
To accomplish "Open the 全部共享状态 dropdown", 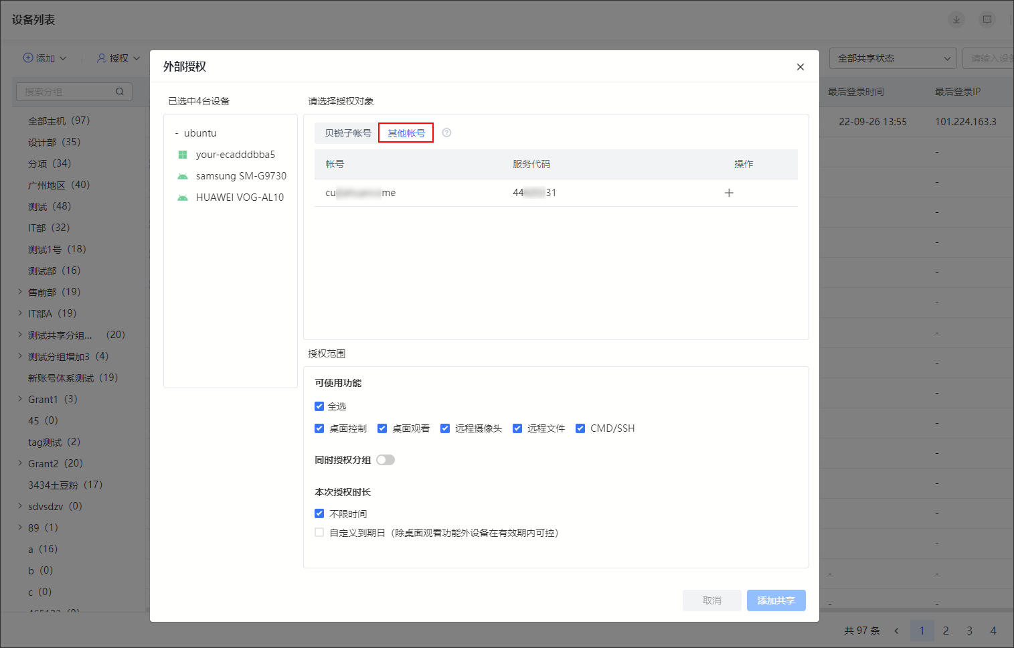I will [893, 58].
